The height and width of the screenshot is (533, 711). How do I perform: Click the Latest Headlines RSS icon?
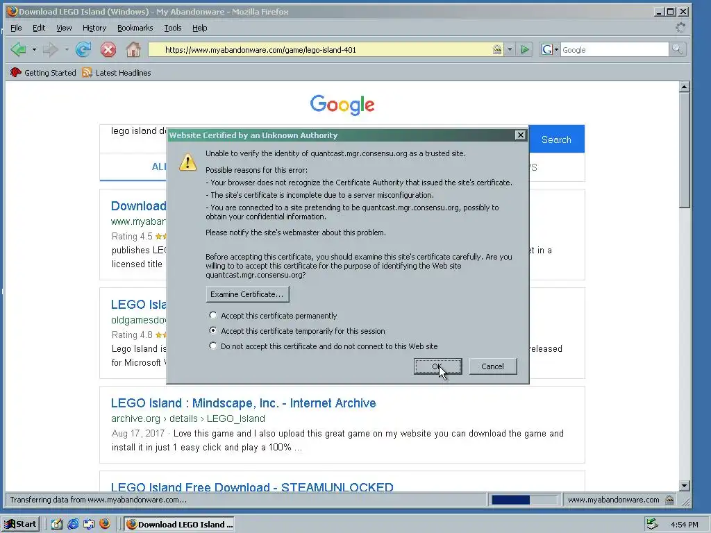(x=87, y=72)
